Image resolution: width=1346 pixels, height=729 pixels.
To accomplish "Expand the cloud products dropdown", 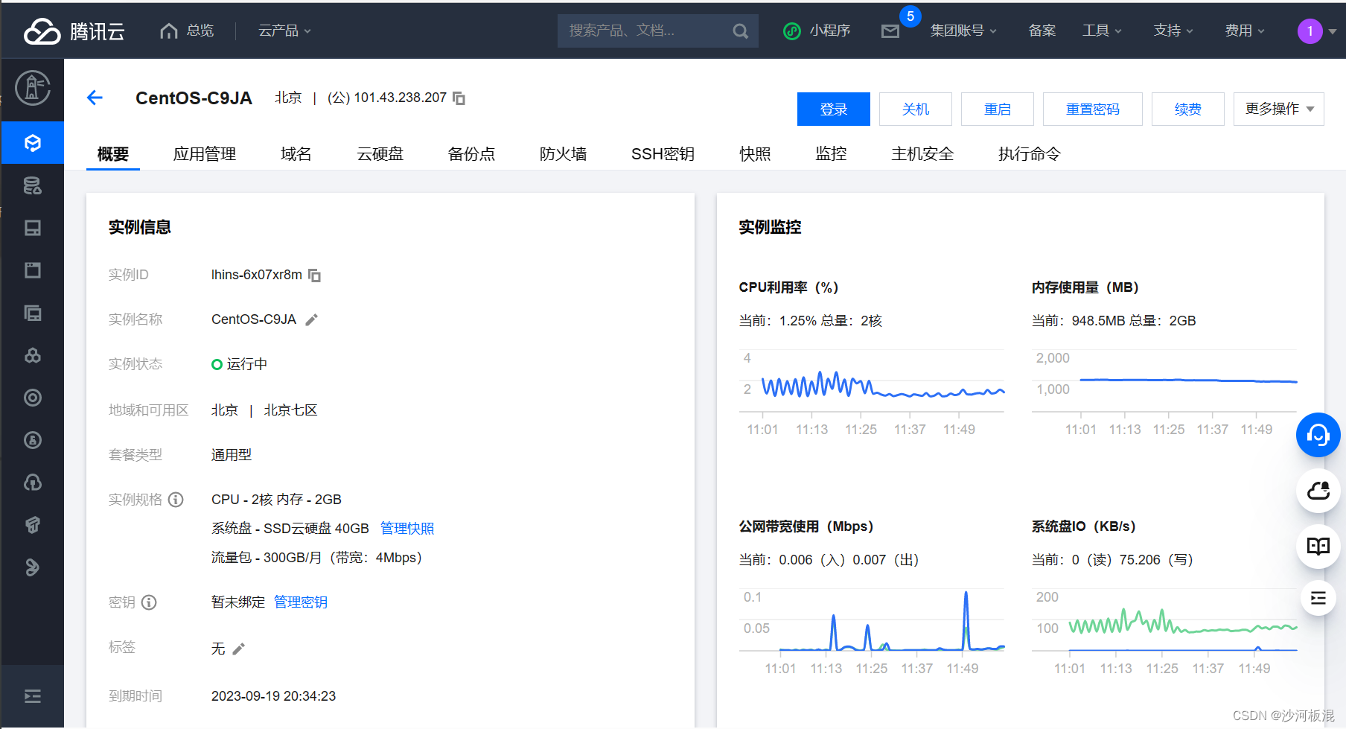I will pos(284,31).
